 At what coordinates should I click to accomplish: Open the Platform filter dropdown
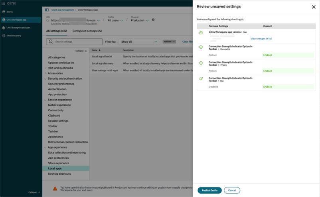pos(169,41)
